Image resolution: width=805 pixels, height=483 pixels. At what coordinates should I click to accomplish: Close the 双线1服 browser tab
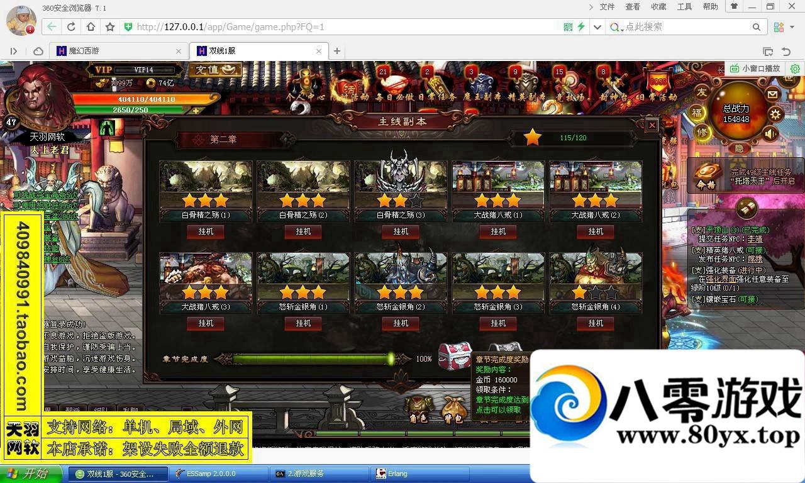click(x=319, y=51)
